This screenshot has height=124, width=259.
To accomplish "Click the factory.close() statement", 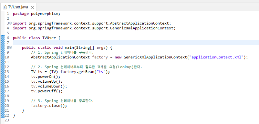I will (49, 106).
